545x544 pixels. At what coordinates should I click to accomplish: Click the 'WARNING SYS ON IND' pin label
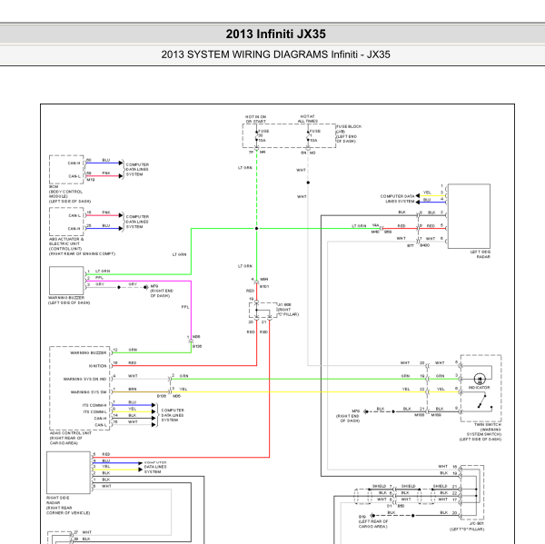pyautogui.click(x=84, y=380)
